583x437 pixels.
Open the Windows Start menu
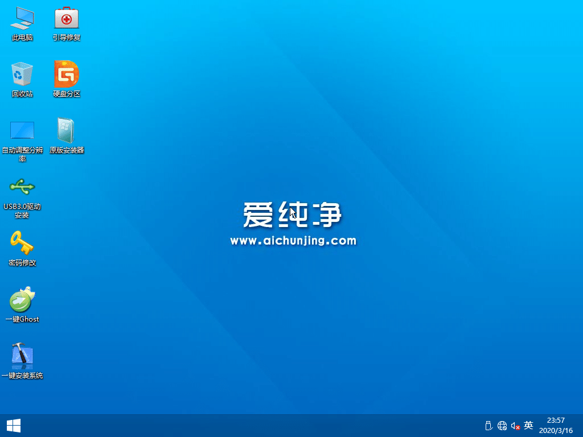[x=14, y=425]
